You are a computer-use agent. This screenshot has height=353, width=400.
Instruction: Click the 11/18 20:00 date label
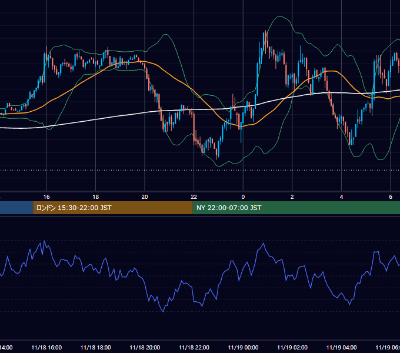tap(145, 347)
